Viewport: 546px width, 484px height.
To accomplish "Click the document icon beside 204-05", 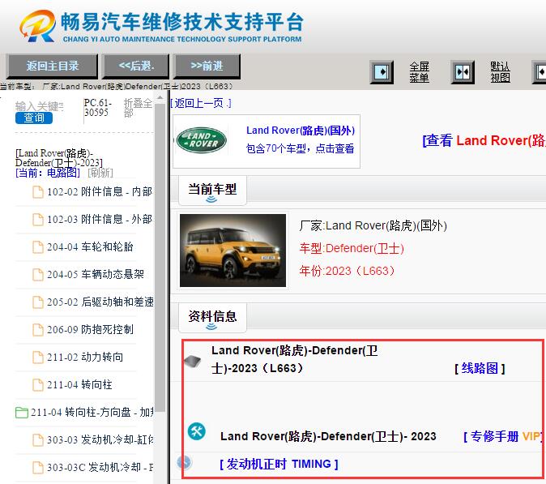I will (x=38, y=275).
